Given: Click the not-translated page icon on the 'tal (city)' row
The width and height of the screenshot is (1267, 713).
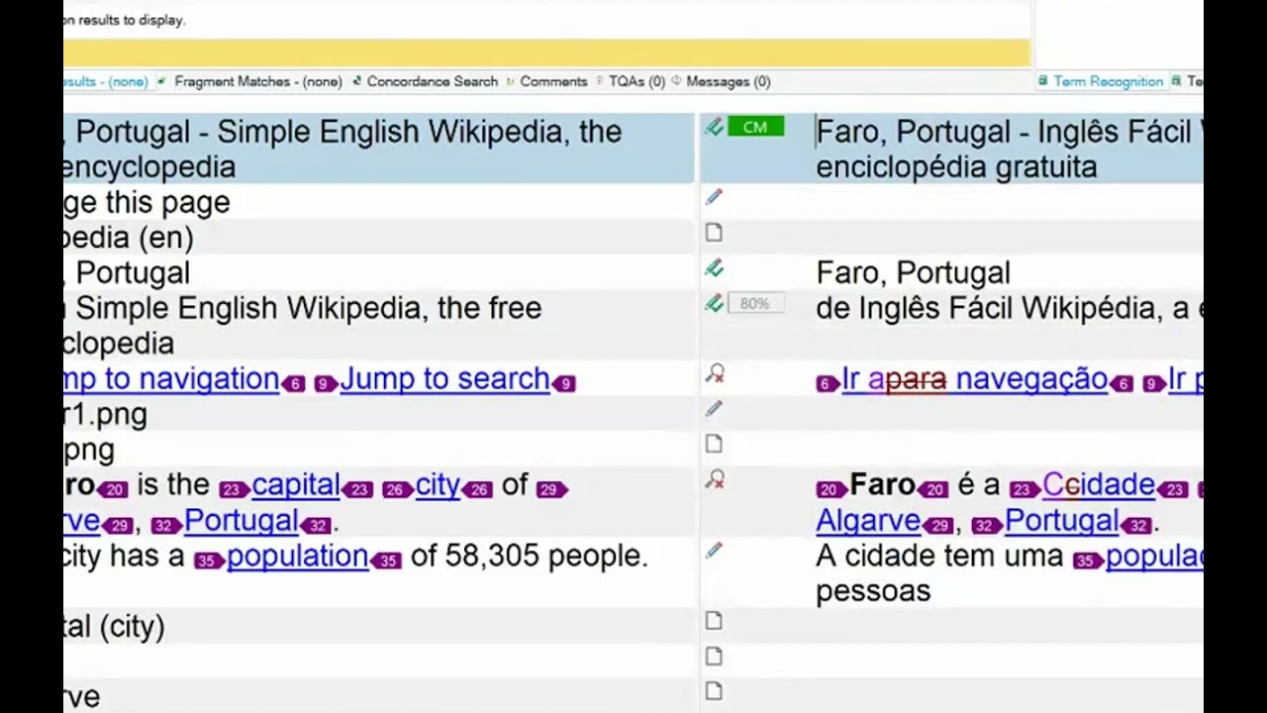Looking at the screenshot, I should point(714,621).
